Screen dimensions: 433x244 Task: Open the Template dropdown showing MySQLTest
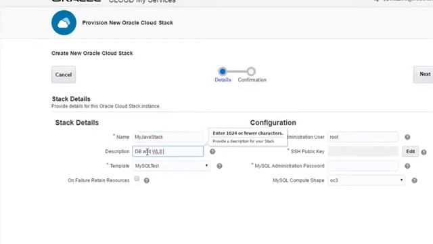coord(171,165)
